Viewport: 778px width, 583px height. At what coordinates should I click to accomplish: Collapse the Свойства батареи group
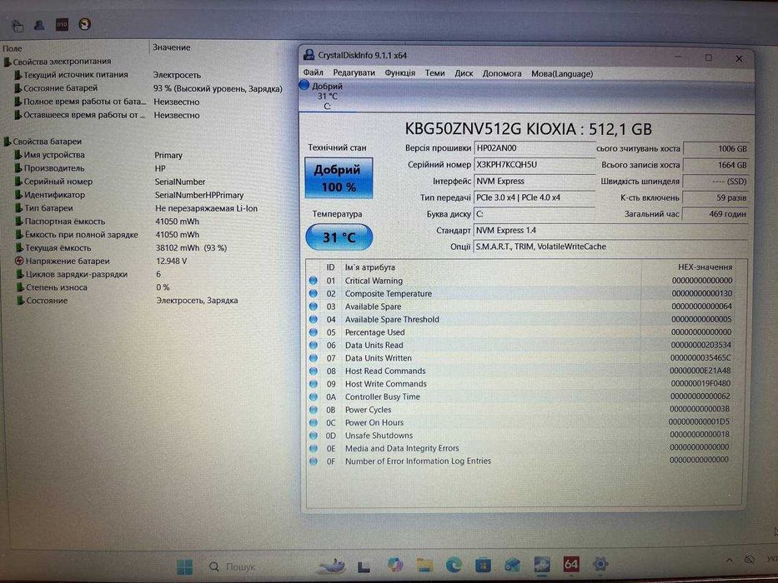8,142
